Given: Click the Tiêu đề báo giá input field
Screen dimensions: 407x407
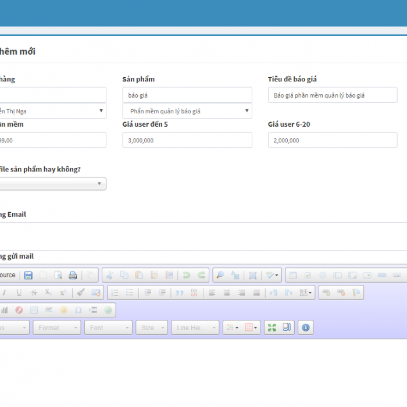Looking at the screenshot, I should pyautogui.click(x=332, y=95).
